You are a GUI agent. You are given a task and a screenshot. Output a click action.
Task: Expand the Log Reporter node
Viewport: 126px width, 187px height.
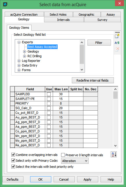click(19, 61)
